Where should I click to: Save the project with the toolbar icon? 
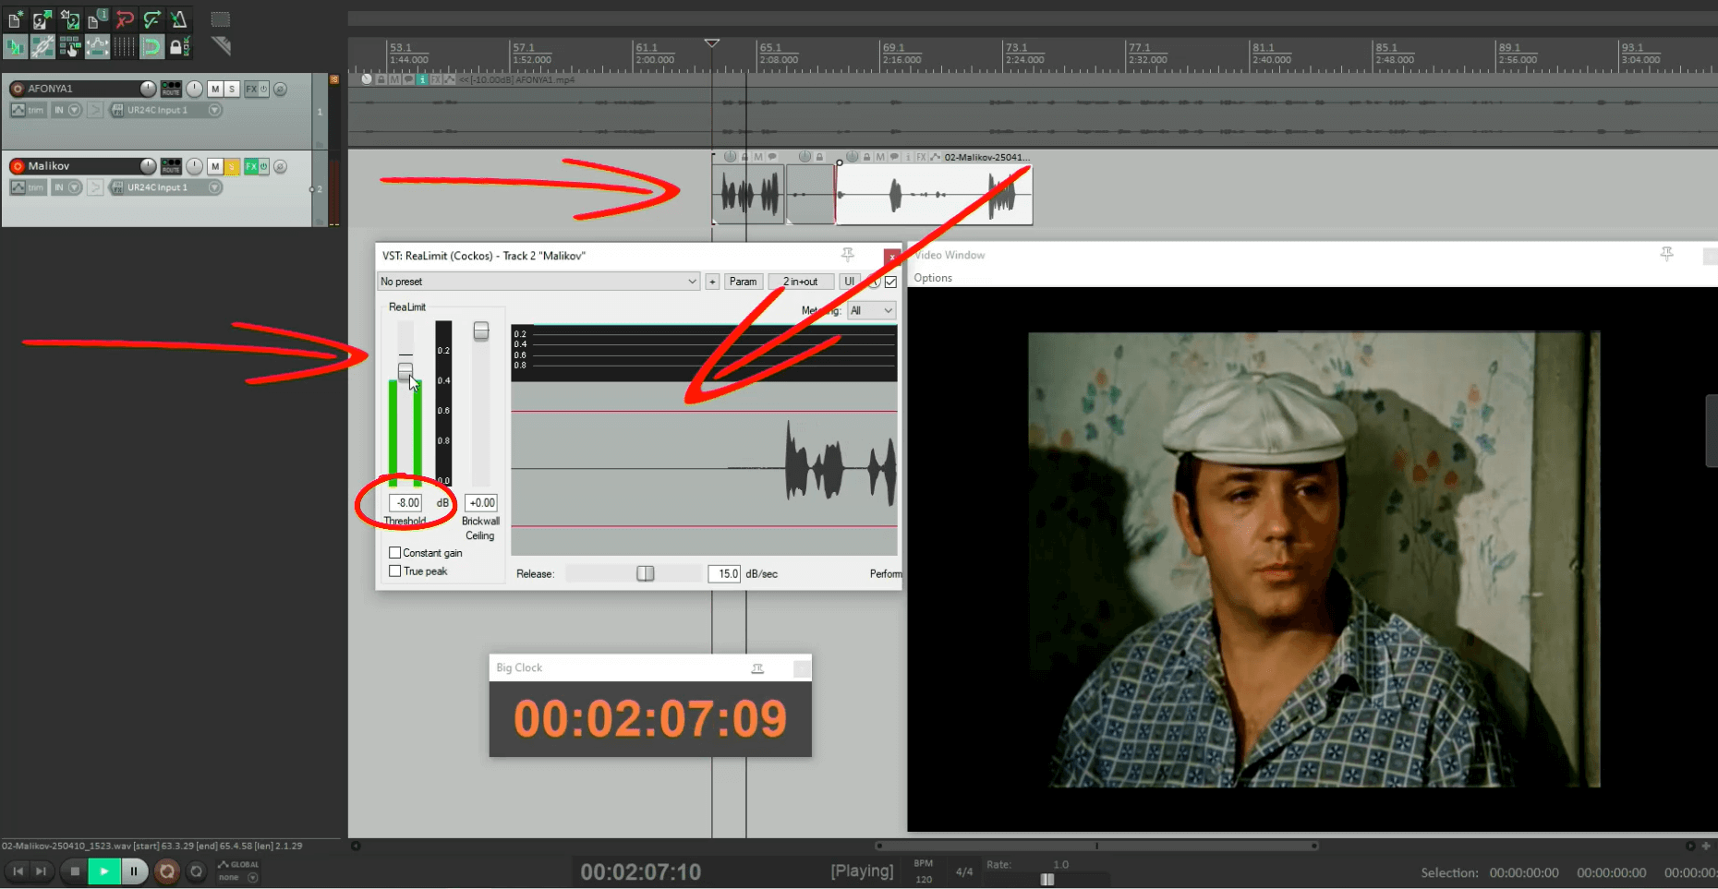coord(70,18)
